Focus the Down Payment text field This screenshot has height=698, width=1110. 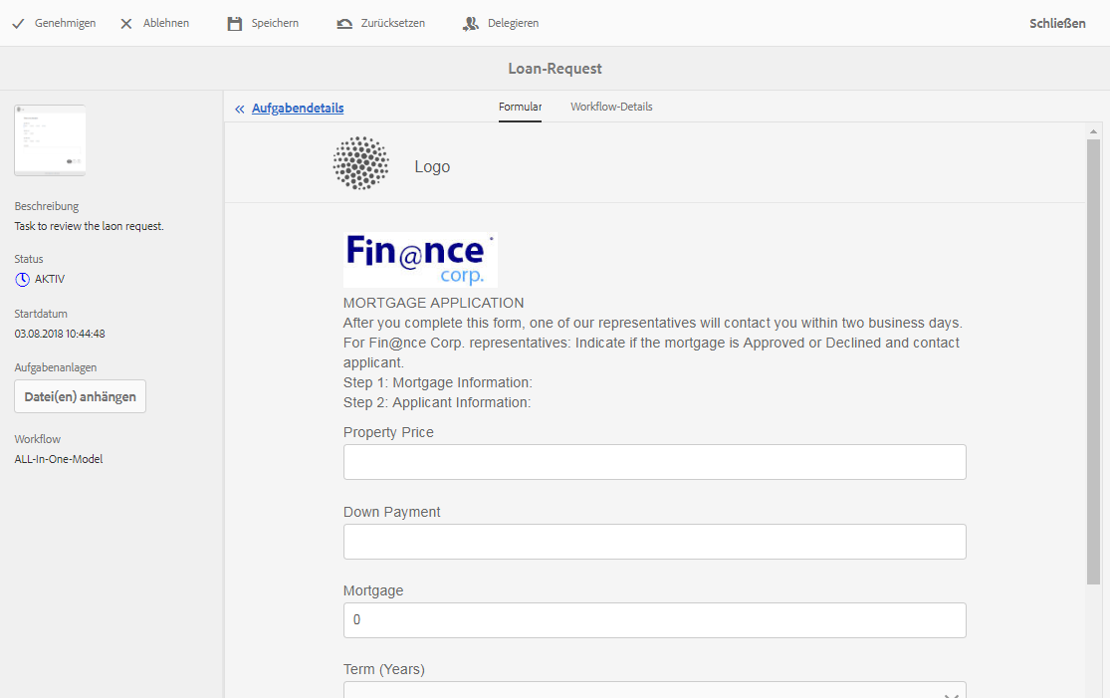(x=654, y=542)
